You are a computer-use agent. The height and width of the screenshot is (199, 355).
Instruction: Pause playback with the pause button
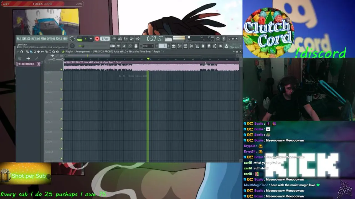(85, 39)
